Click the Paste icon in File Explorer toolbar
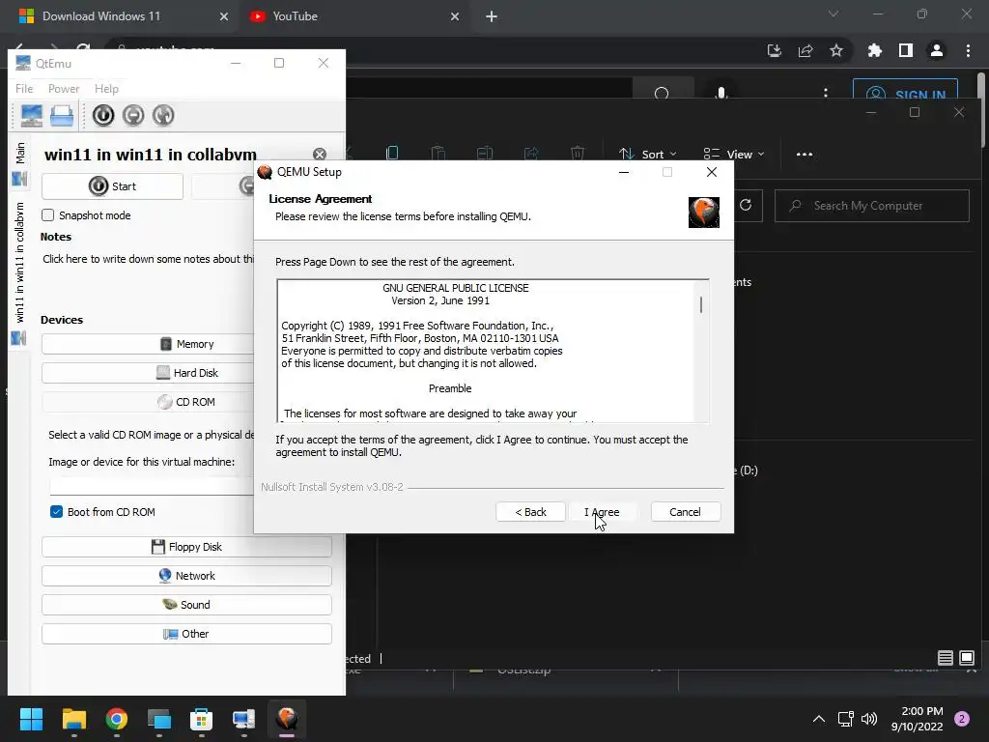The height and width of the screenshot is (742, 989). (x=438, y=153)
